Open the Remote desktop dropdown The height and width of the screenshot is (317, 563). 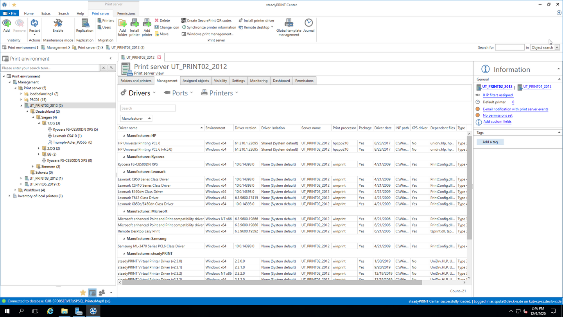256,27
